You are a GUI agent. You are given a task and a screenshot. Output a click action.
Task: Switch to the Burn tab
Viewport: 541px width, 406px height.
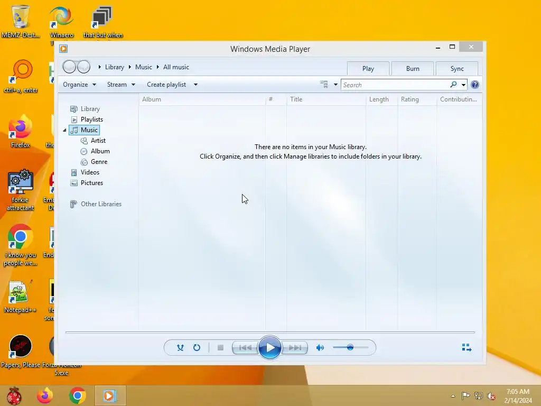pos(413,68)
